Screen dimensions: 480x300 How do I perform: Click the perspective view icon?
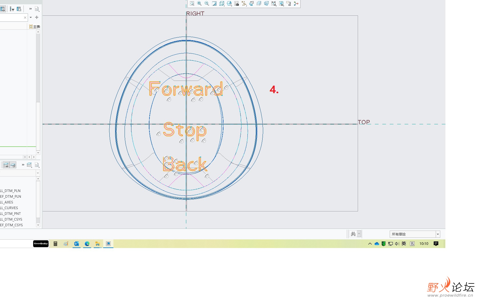click(x=266, y=3)
